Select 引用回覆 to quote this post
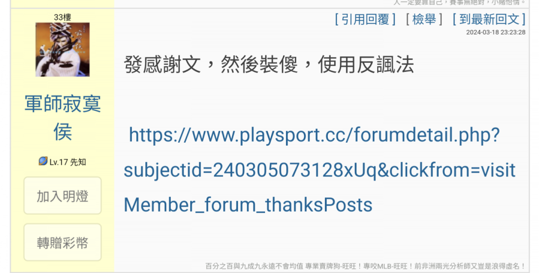 coord(365,19)
